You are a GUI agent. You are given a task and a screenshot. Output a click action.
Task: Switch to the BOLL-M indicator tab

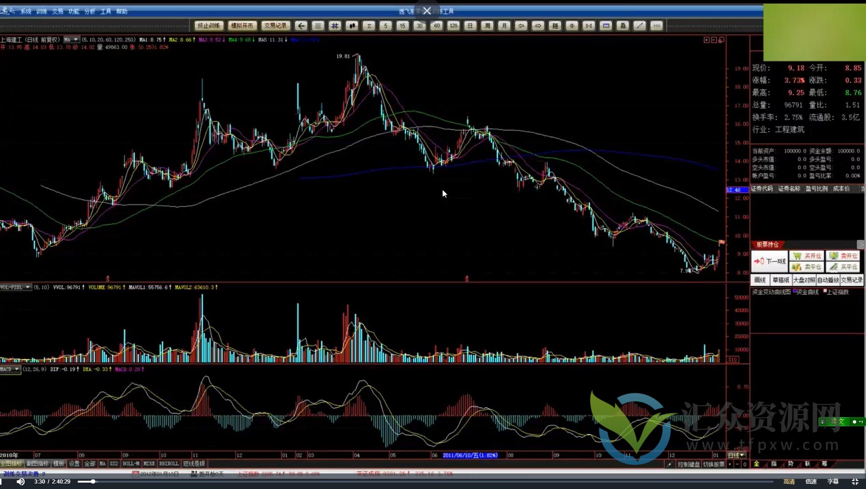[131, 464]
